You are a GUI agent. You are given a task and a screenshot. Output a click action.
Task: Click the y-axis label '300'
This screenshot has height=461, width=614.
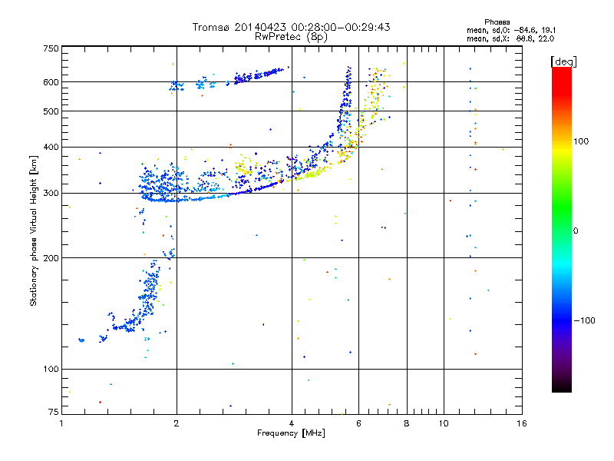[x=51, y=194]
